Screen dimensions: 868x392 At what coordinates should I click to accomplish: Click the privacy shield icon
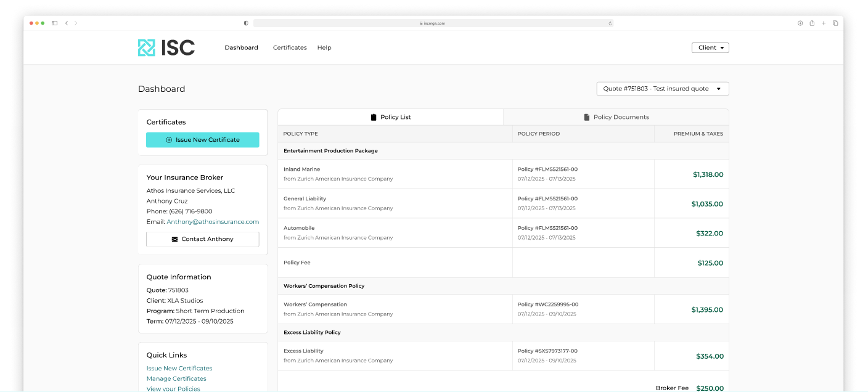click(x=246, y=23)
